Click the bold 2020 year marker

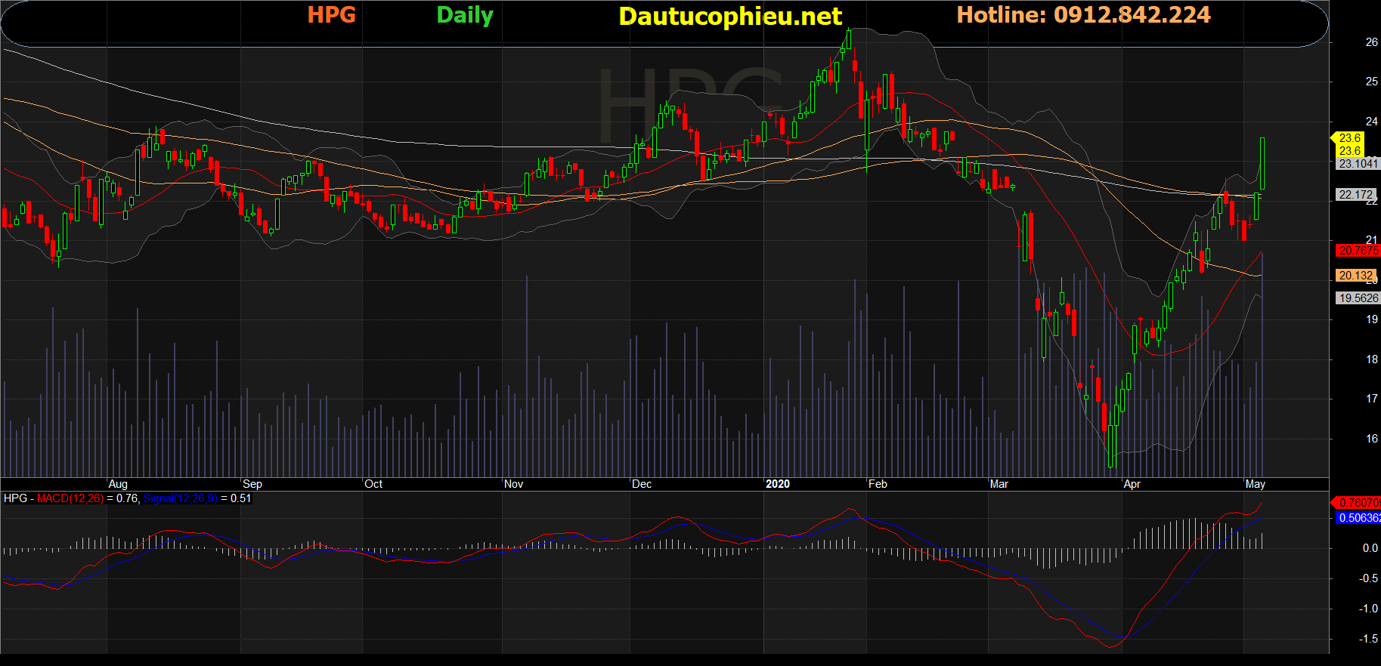click(777, 484)
